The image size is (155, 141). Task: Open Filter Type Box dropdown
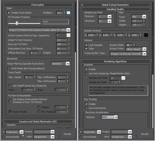coord(144,17)
